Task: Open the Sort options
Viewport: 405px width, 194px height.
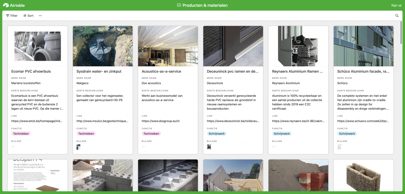Action: (28, 16)
